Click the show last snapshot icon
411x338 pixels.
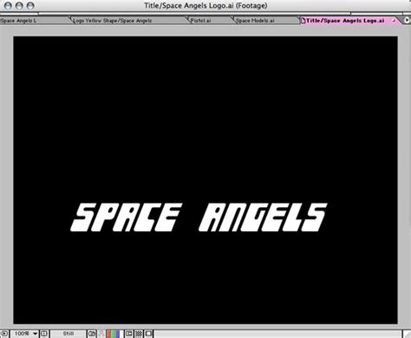(x=101, y=334)
